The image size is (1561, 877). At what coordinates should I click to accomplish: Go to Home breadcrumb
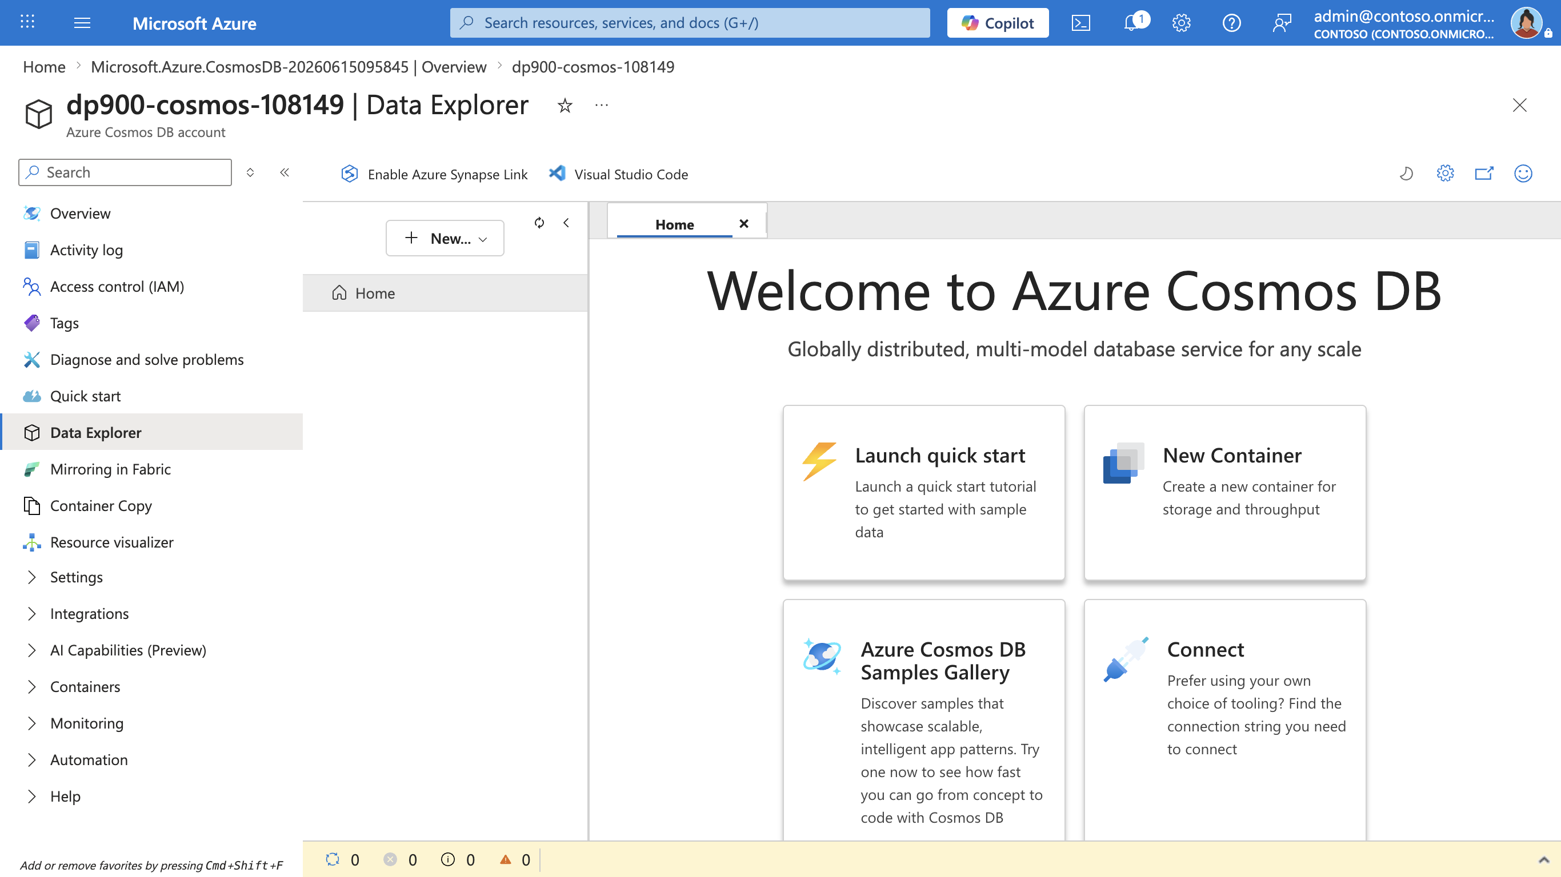tap(44, 67)
